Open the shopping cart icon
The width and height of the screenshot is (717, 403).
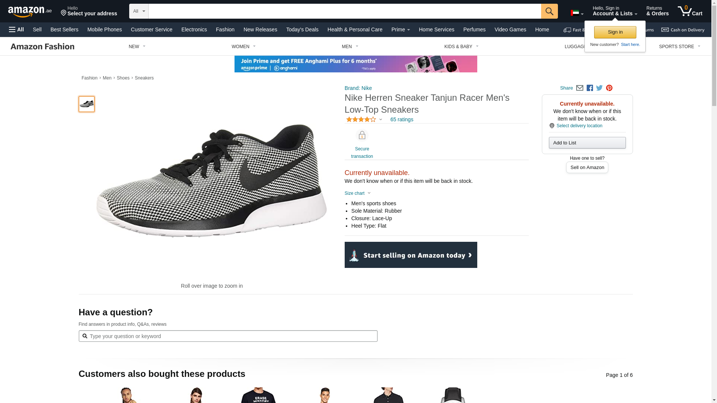[x=689, y=11]
